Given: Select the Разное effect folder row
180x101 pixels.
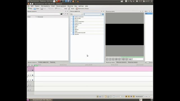Looking at the screenshot, I should click(x=87, y=34).
